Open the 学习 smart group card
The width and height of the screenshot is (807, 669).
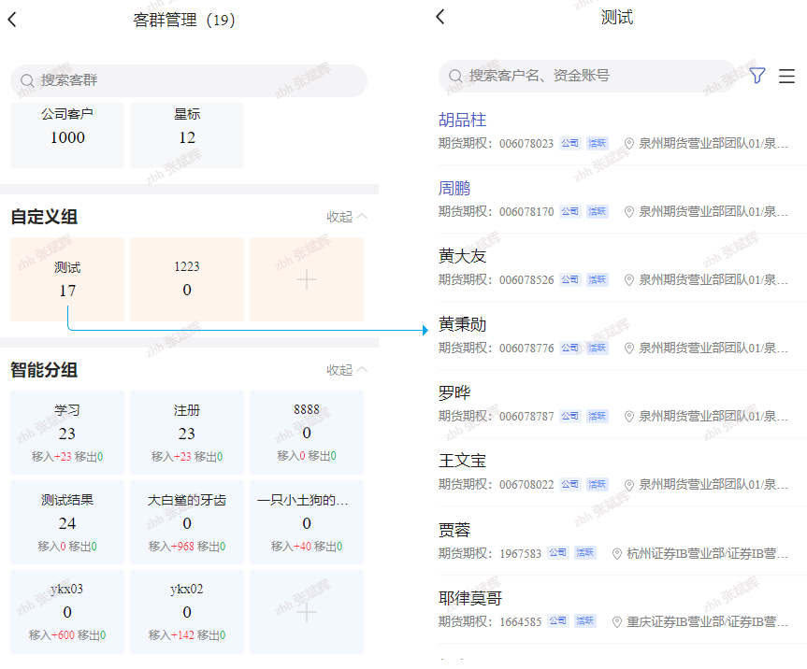tap(67, 433)
